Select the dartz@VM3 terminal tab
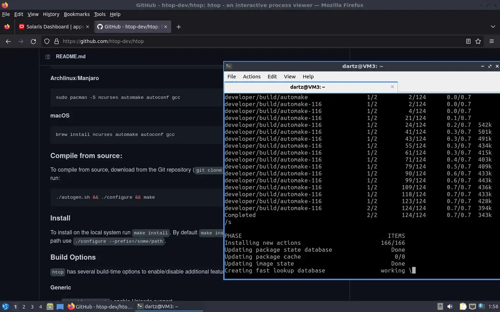The image size is (500, 312). click(x=311, y=87)
